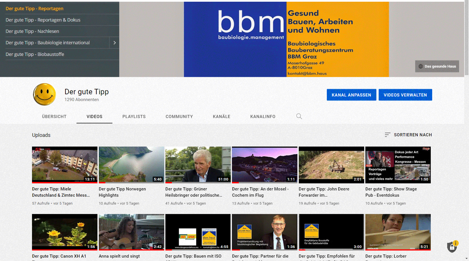Open the Sortieren Nach sort icon
Image resolution: width=469 pixels, height=261 pixels.
click(x=387, y=135)
